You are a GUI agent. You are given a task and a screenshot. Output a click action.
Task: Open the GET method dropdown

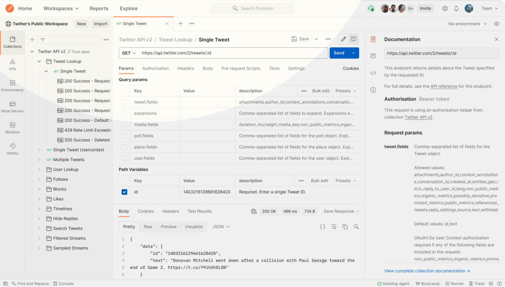[128, 53]
